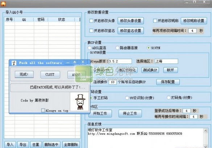The image size is (212, 148).
Task: Click the 完成! button in patcher
Action: pyautogui.click(x=24, y=74)
